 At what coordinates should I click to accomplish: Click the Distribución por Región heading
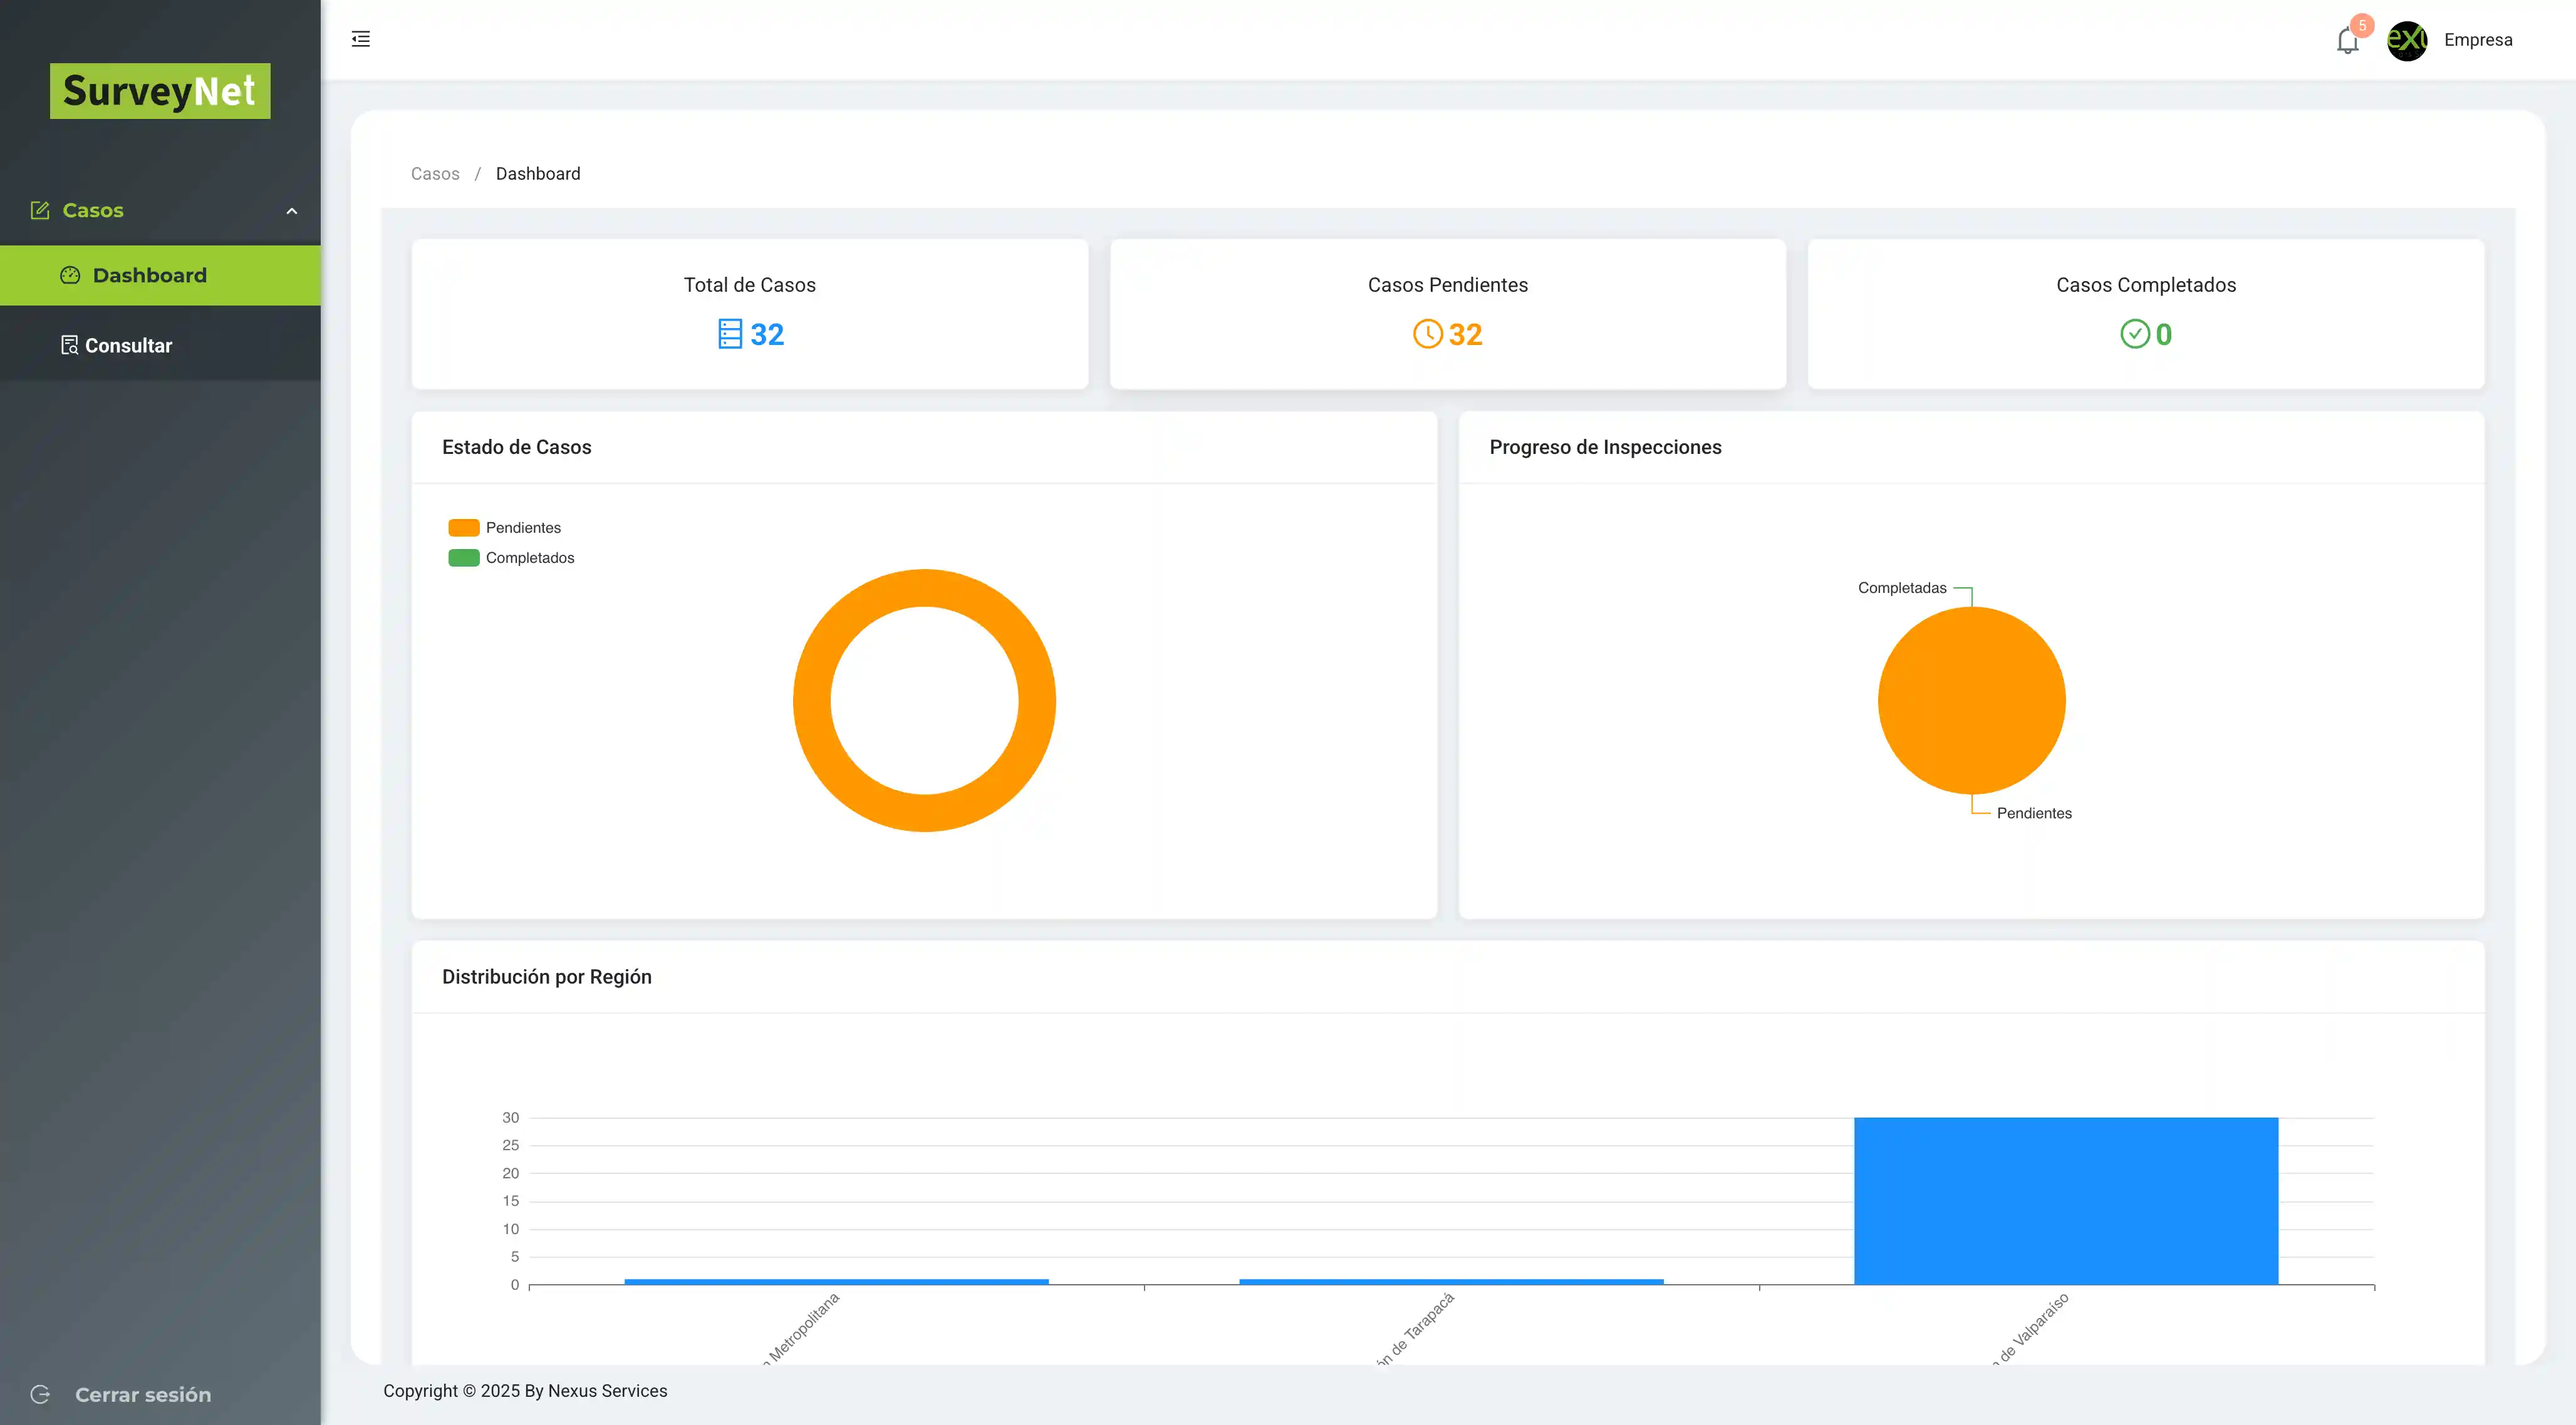[x=546, y=977]
